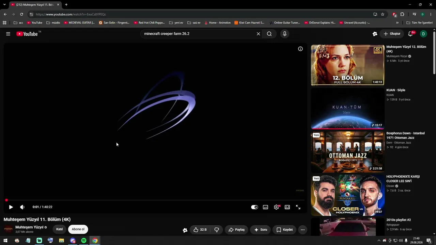Open more actions menu below video
436x245 pixels.
[x=302, y=230]
